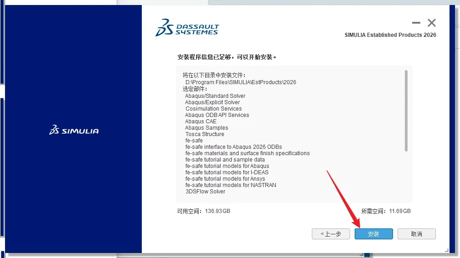Select the Abaqus/Standard Solver line
Screen dimensions: 460x258
click(x=215, y=96)
